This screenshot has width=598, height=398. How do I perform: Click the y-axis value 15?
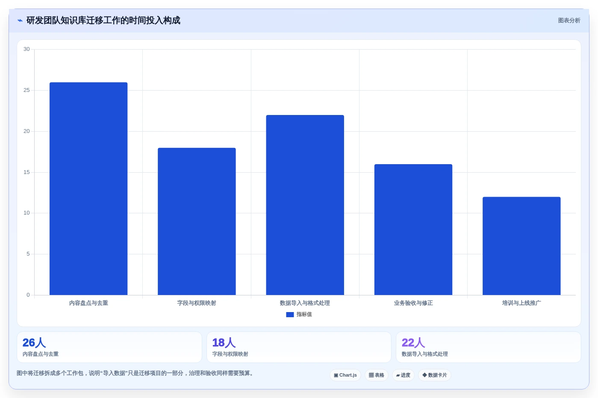[x=27, y=172]
